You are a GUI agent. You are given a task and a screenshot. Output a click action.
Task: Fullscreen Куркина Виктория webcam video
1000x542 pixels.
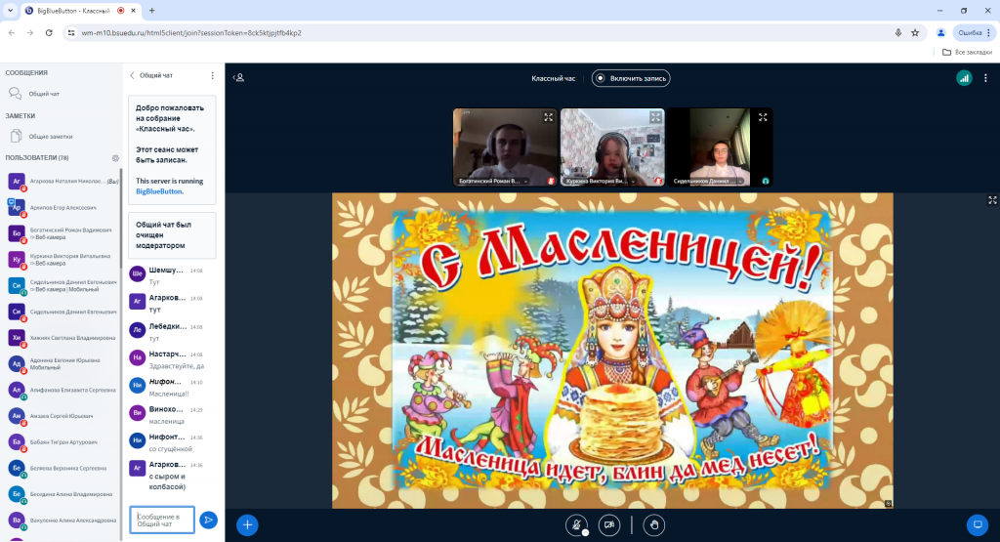pyautogui.click(x=655, y=117)
